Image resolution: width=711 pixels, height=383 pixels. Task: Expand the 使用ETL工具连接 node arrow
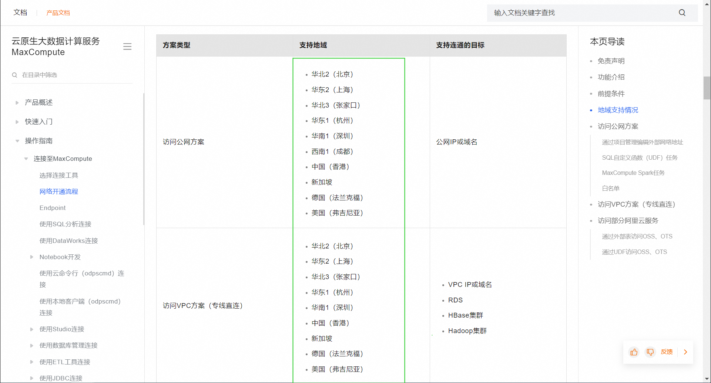(32, 362)
